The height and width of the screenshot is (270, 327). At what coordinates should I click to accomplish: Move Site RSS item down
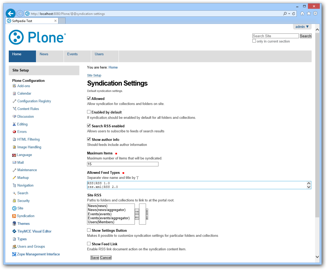[x=147, y=217]
